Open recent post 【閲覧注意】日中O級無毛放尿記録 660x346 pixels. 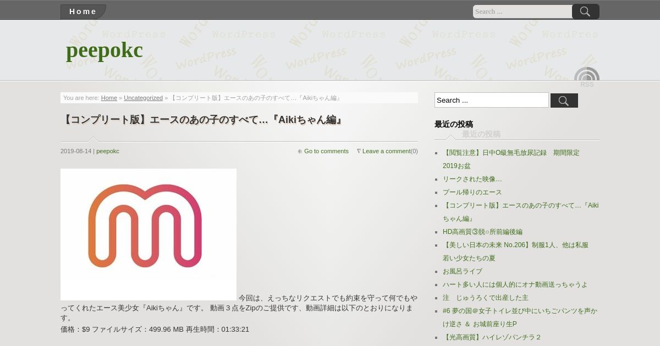(x=511, y=159)
